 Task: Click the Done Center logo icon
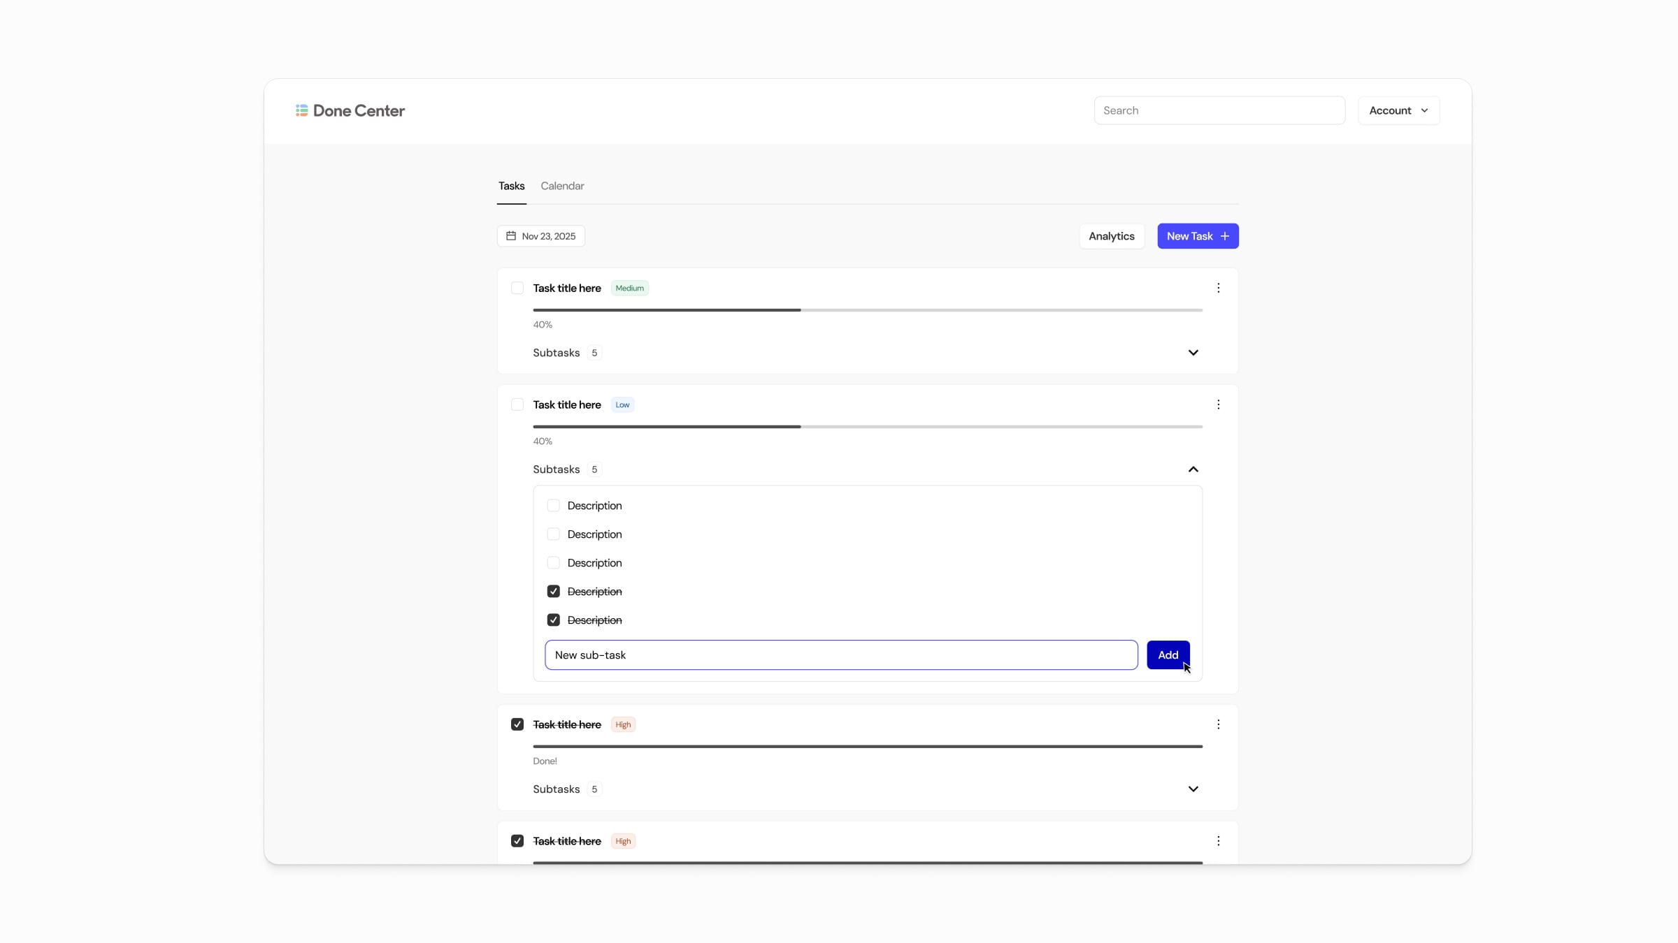tap(301, 110)
